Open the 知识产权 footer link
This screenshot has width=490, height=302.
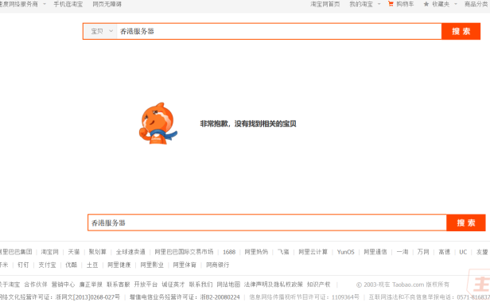pyautogui.click(x=319, y=285)
